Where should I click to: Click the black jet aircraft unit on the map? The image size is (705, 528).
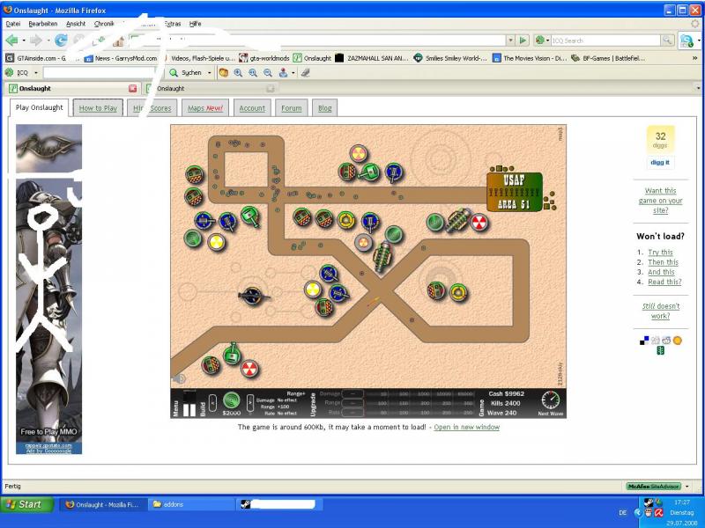click(254, 296)
